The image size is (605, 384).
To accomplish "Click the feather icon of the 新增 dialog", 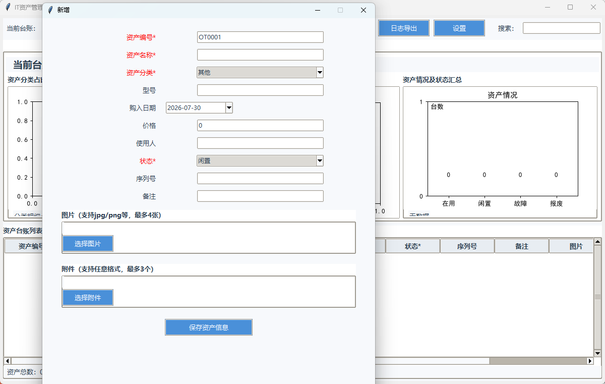I will click(x=50, y=10).
